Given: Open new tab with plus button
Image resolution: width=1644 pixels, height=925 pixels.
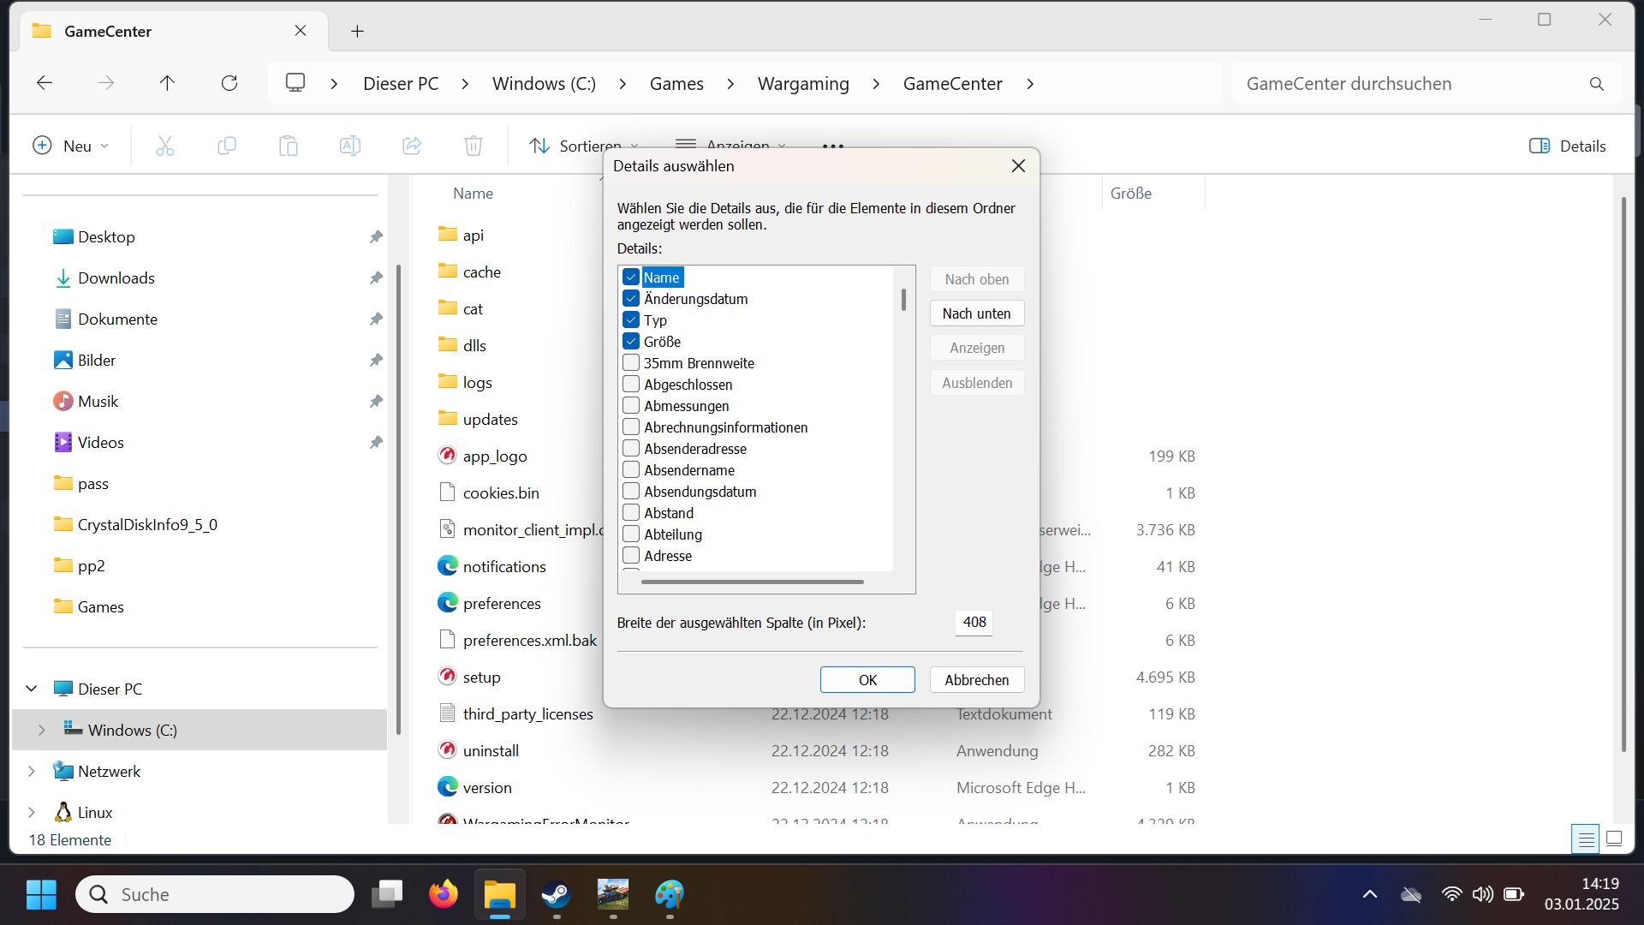Looking at the screenshot, I should point(357,32).
